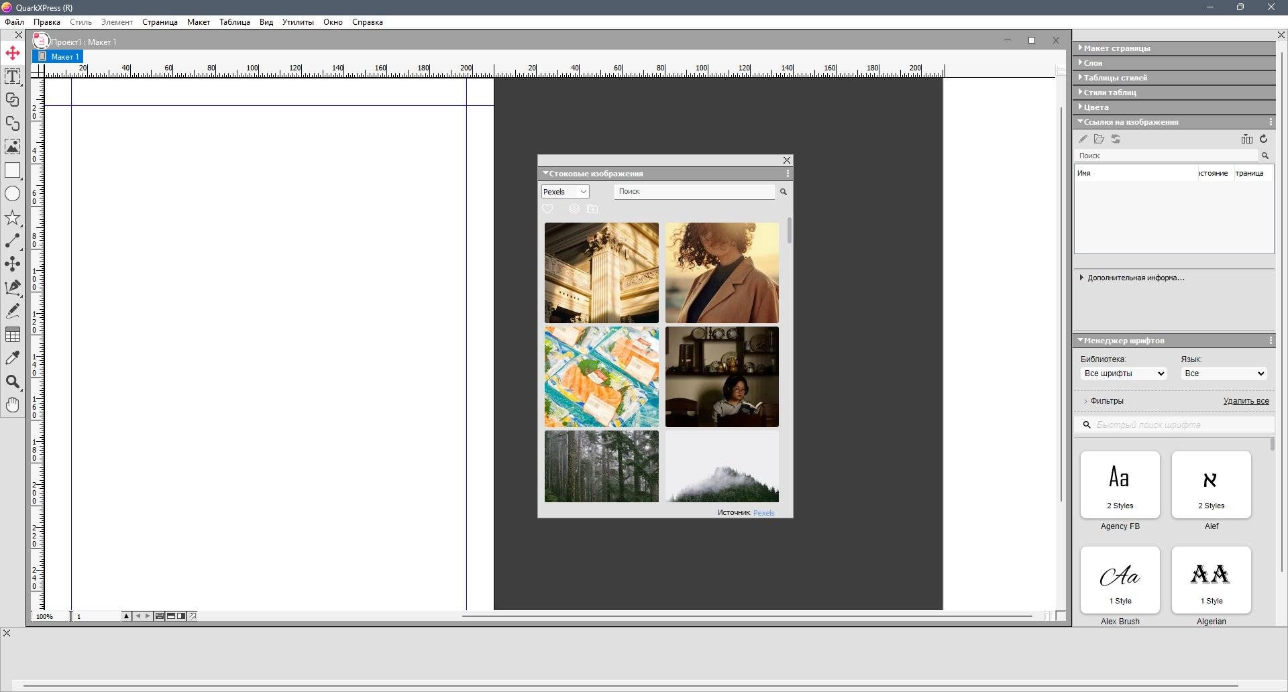Expand the Цвета panel
This screenshot has width=1288, height=692.
(1174, 107)
